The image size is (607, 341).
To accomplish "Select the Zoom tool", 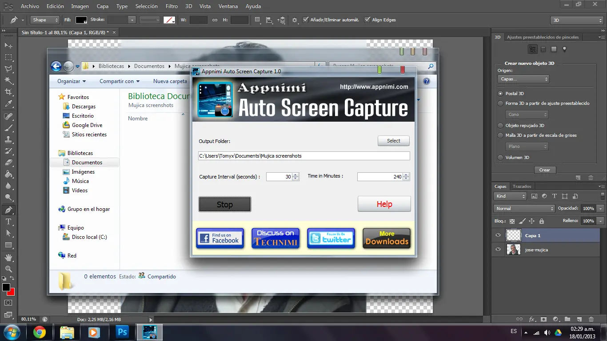I will tap(8, 269).
